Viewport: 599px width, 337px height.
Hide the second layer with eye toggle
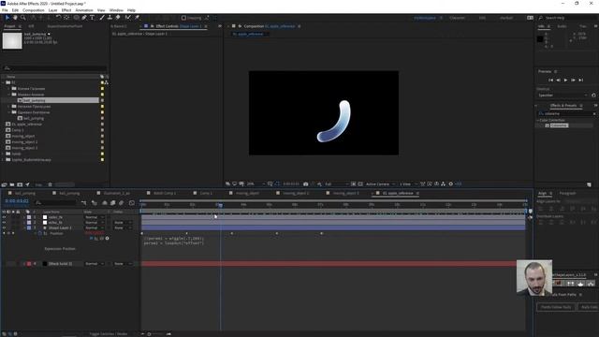(x=4, y=223)
